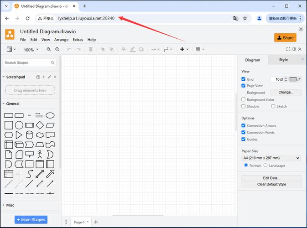Select the actor stick-figure shape
The height and width of the screenshot is (228, 307).
pos(40,154)
